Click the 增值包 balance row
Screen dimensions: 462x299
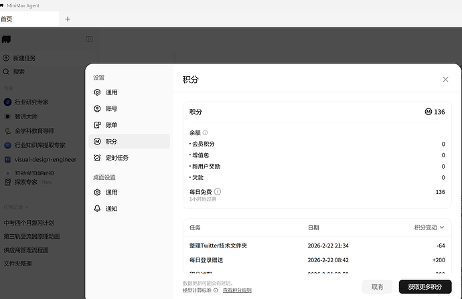pyautogui.click(x=317, y=155)
